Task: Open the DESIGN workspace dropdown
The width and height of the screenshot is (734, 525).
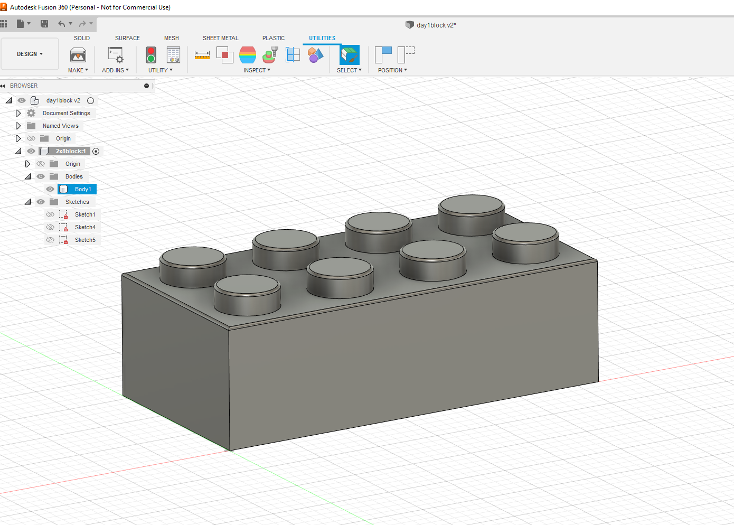Action: [30, 54]
